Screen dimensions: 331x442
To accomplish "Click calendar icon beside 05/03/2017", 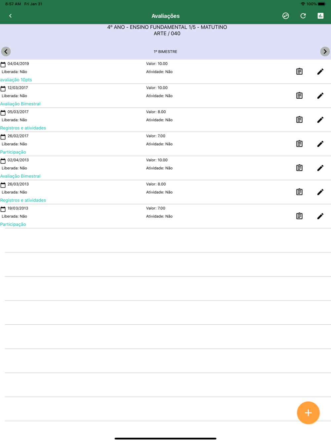I will [3, 113].
